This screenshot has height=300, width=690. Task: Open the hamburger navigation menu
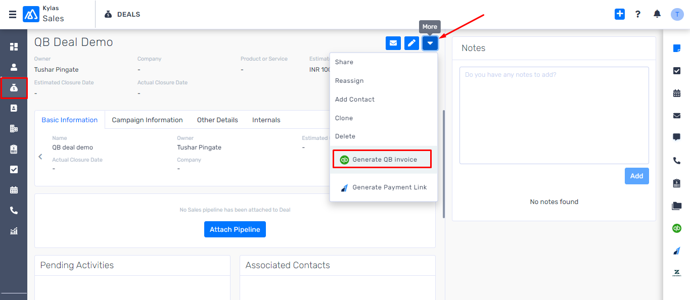pyautogui.click(x=13, y=15)
